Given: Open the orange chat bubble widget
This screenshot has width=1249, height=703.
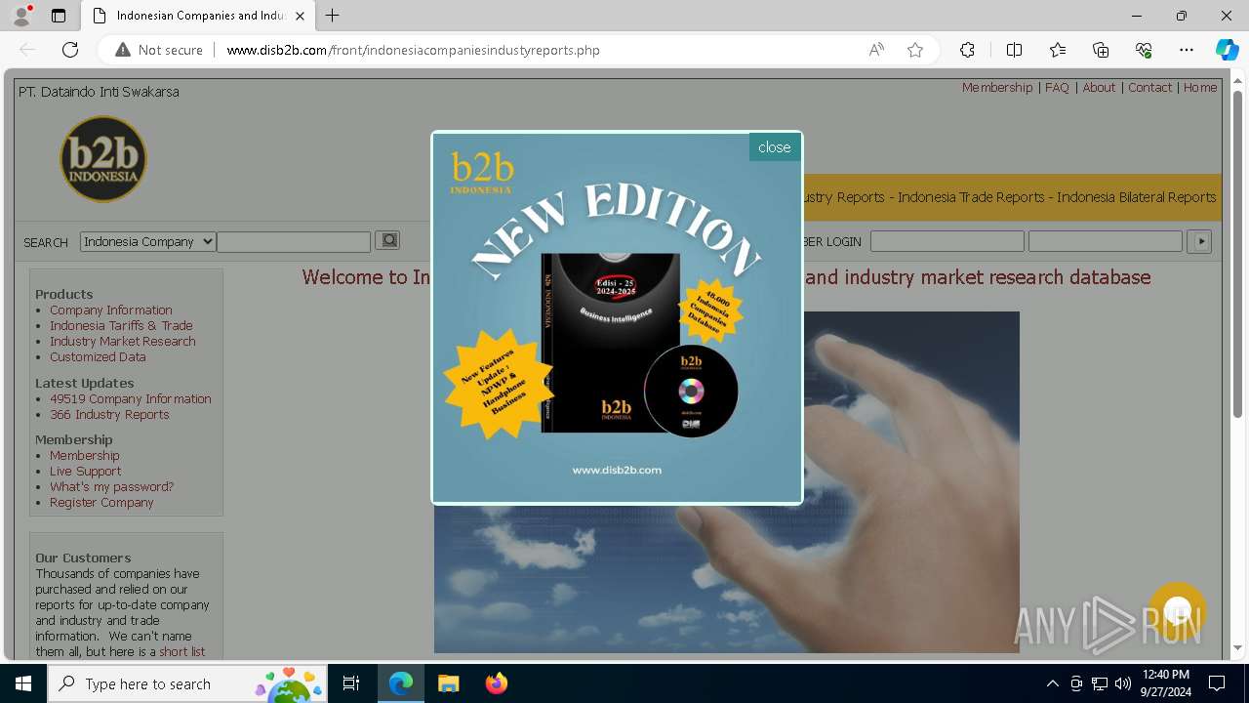Looking at the screenshot, I should point(1178,610).
